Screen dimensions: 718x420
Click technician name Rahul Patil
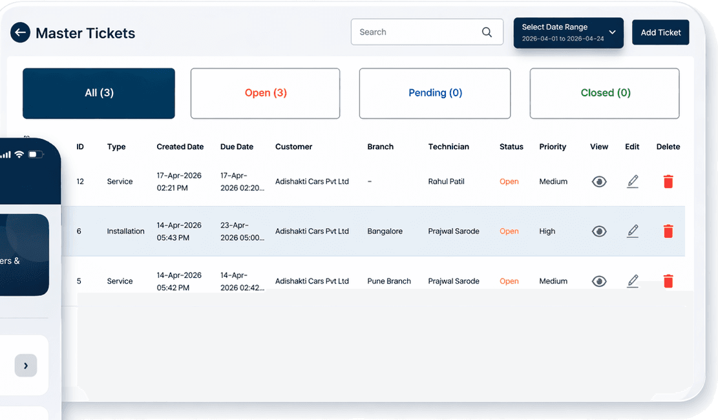point(446,182)
